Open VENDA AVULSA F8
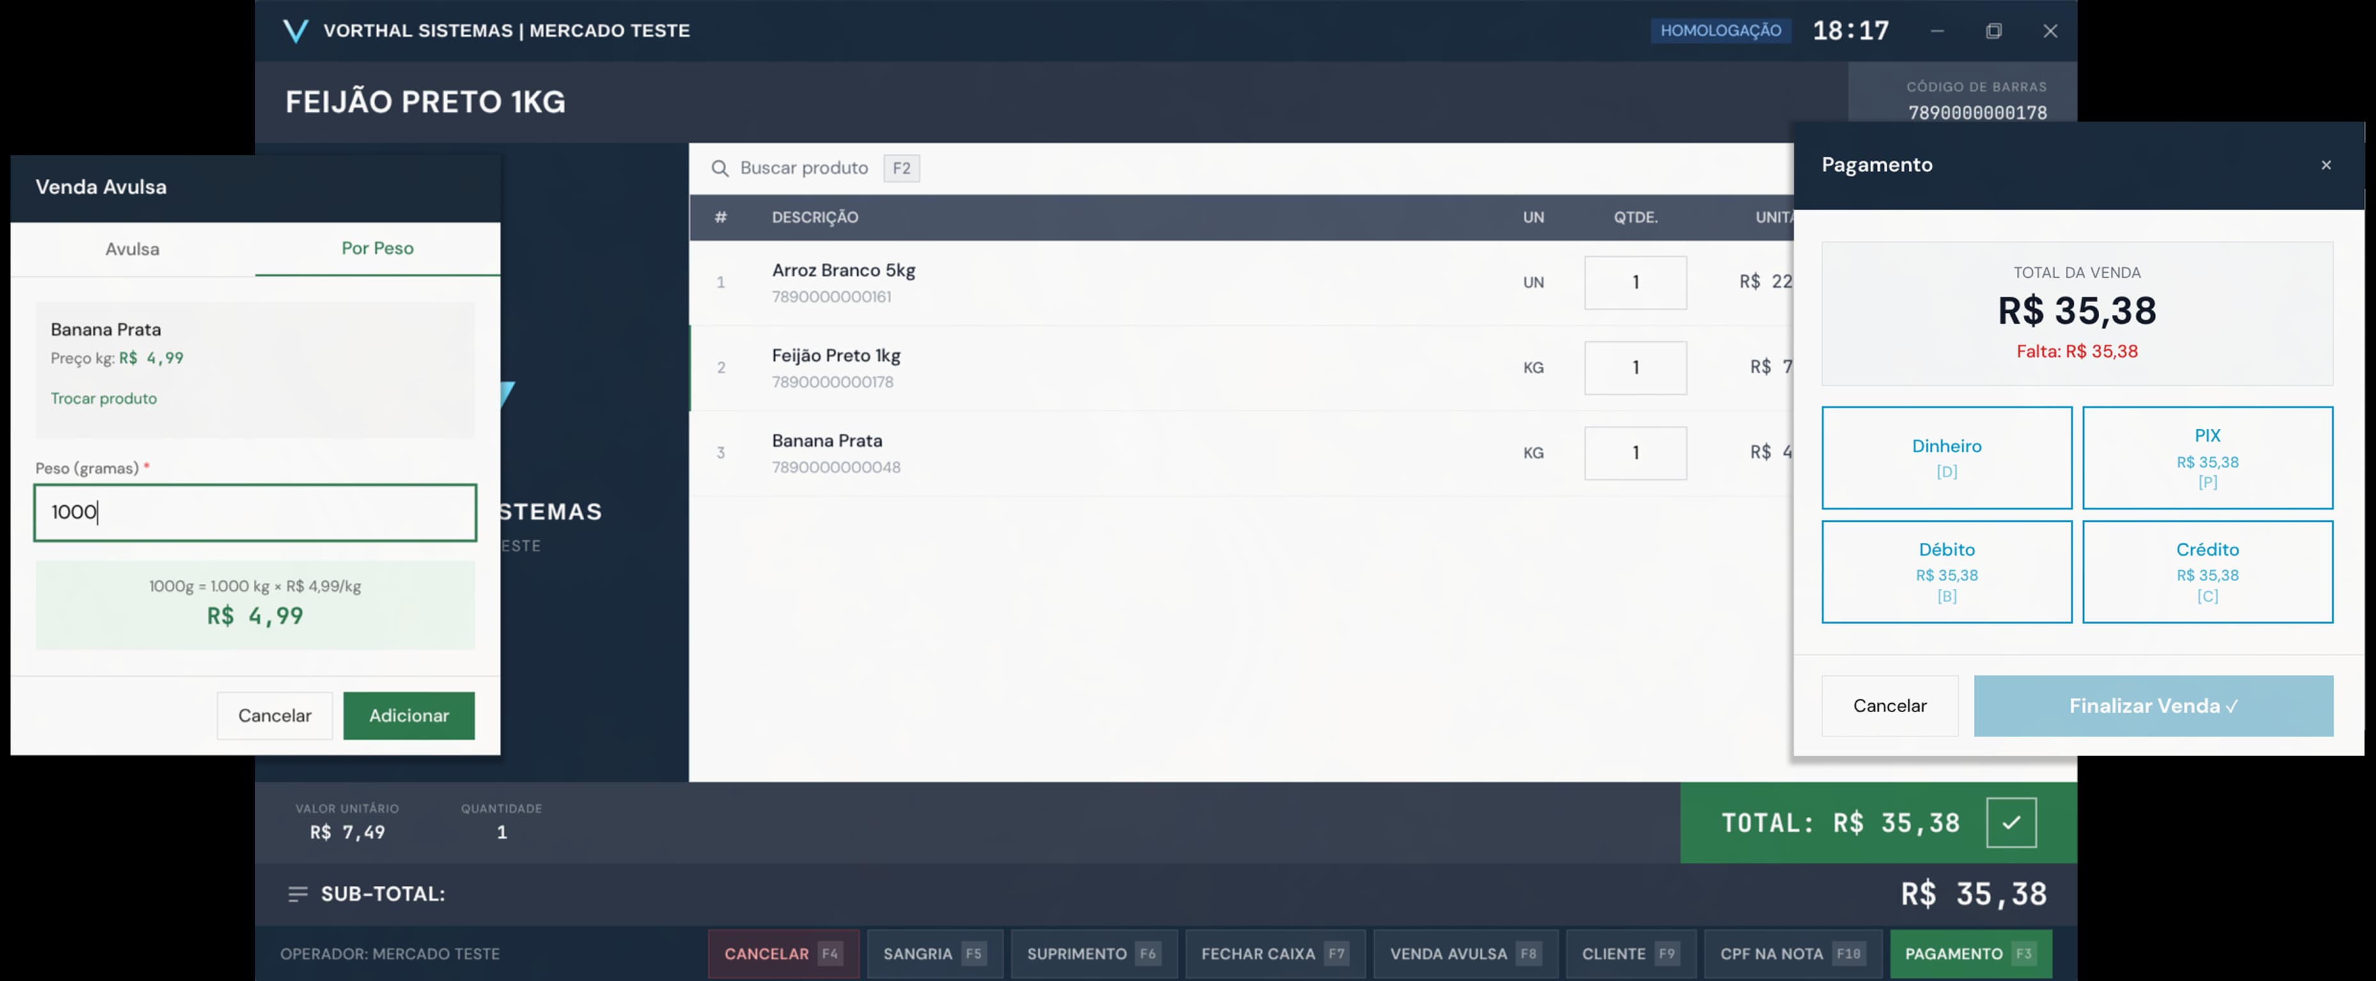Screen dimensions: 2376x981 (x=1464, y=954)
